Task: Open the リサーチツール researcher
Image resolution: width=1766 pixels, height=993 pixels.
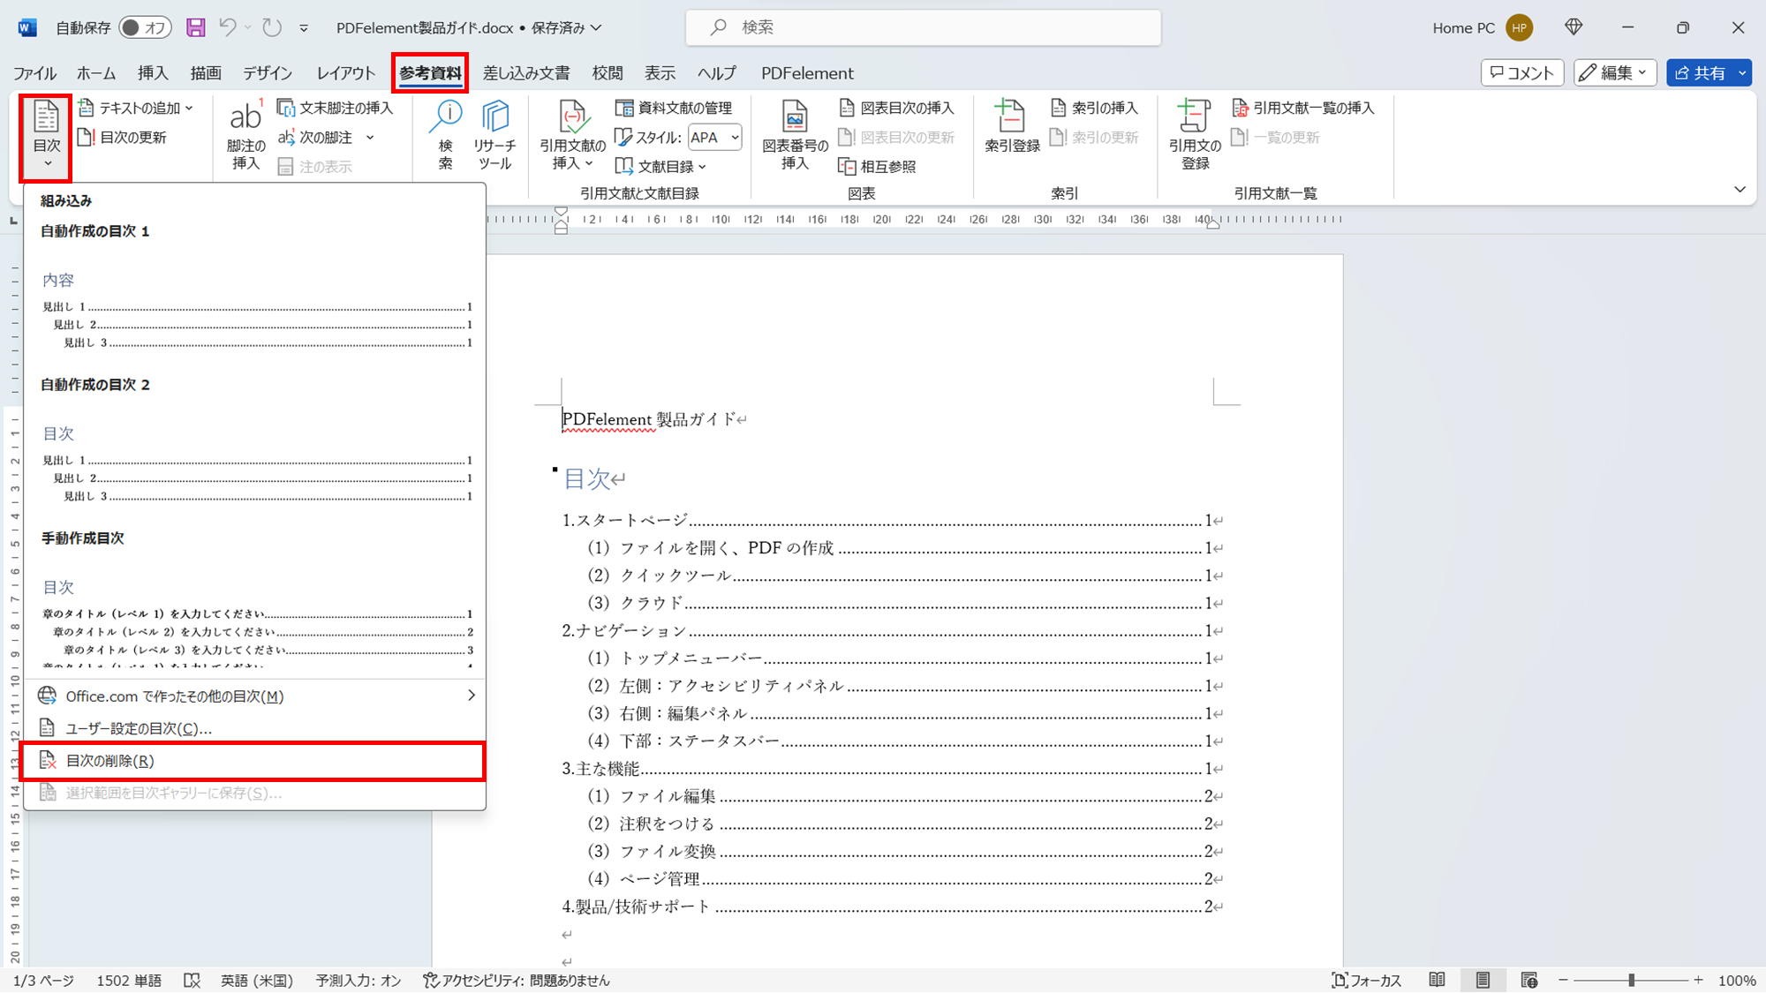Action: (x=494, y=135)
